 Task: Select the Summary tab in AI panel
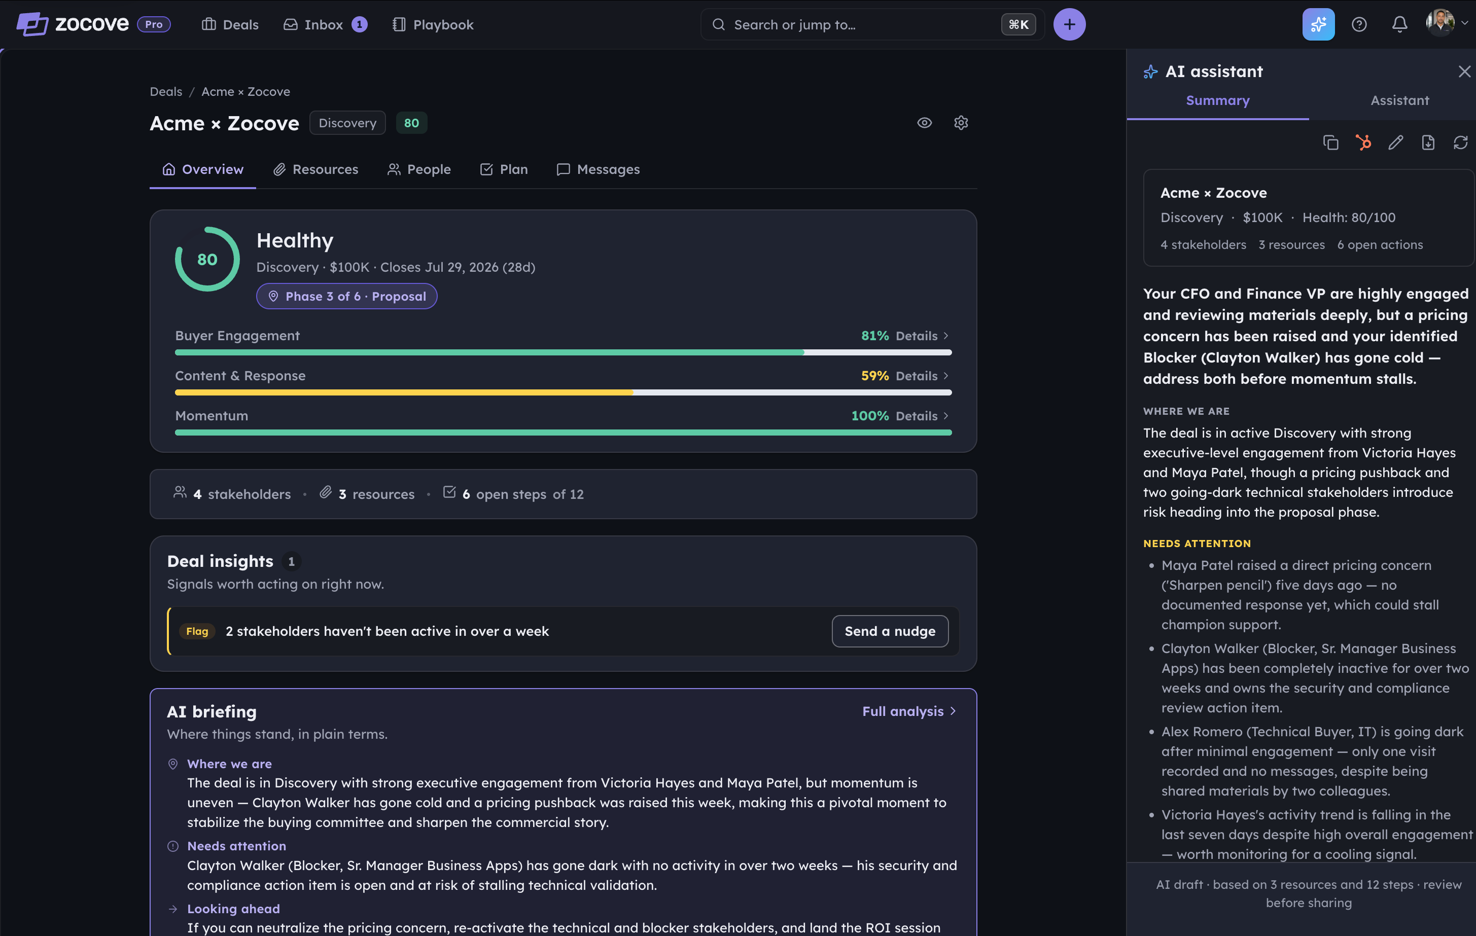(x=1217, y=100)
